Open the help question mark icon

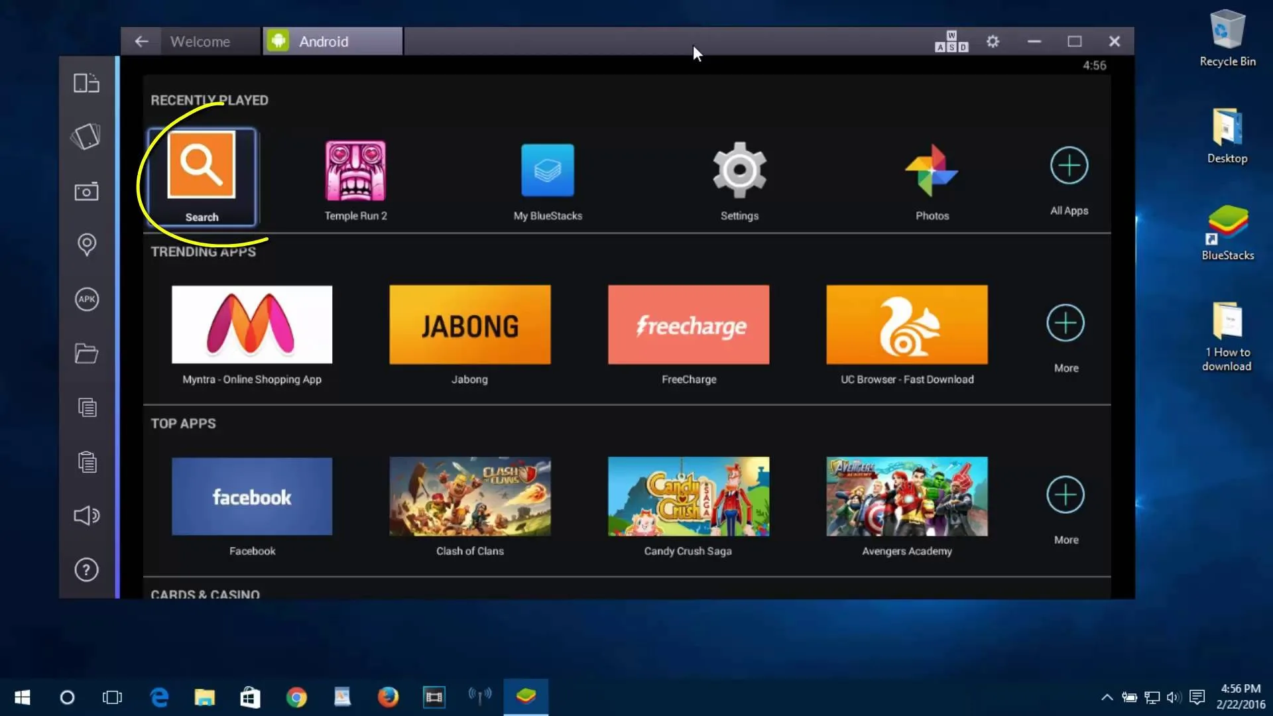click(x=86, y=570)
